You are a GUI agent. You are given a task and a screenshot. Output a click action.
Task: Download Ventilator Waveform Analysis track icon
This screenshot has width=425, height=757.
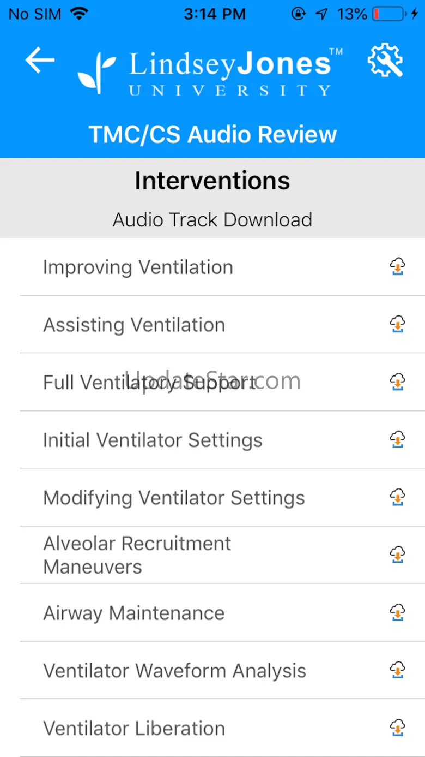pos(398,670)
